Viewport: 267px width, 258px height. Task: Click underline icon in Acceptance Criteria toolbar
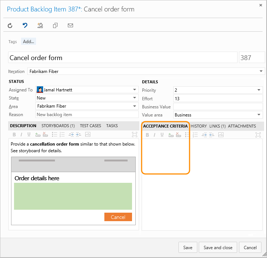(162, 135)
